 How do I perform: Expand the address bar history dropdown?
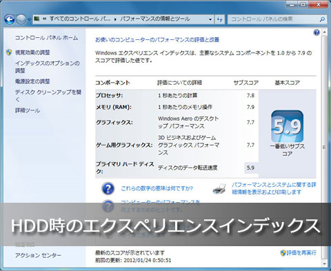pos(210,19)
